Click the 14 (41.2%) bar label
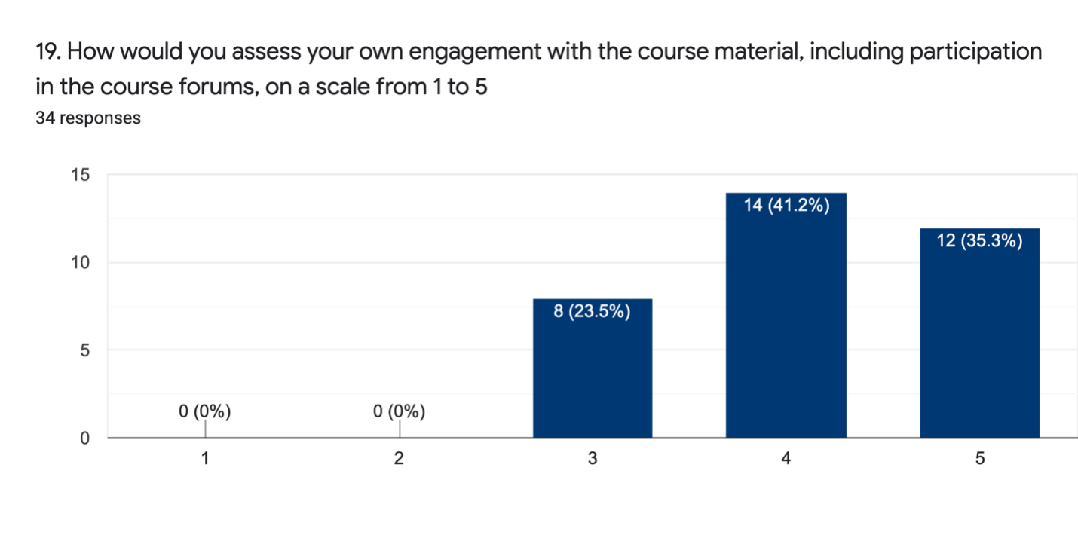The width and height of the screenshot is (1078, 550). (786, 206)
